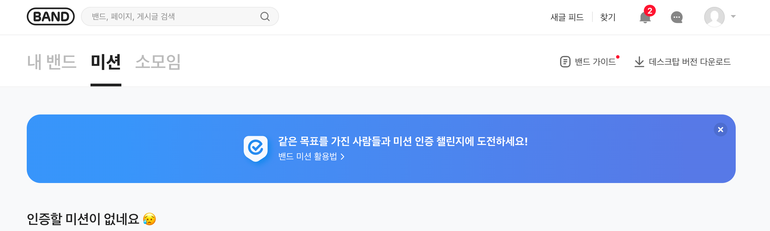Open the 소모임 tab
This screenshot has height=231, width=770.
pos(158,62)
